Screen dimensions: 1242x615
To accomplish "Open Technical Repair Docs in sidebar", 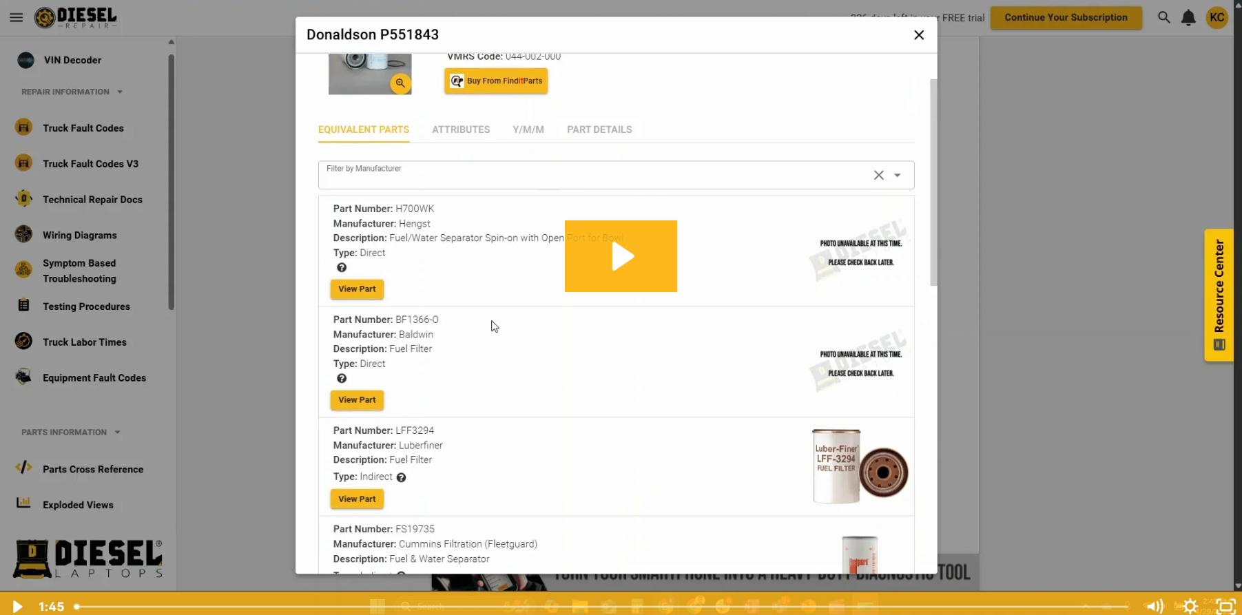I will click(92, 200).
